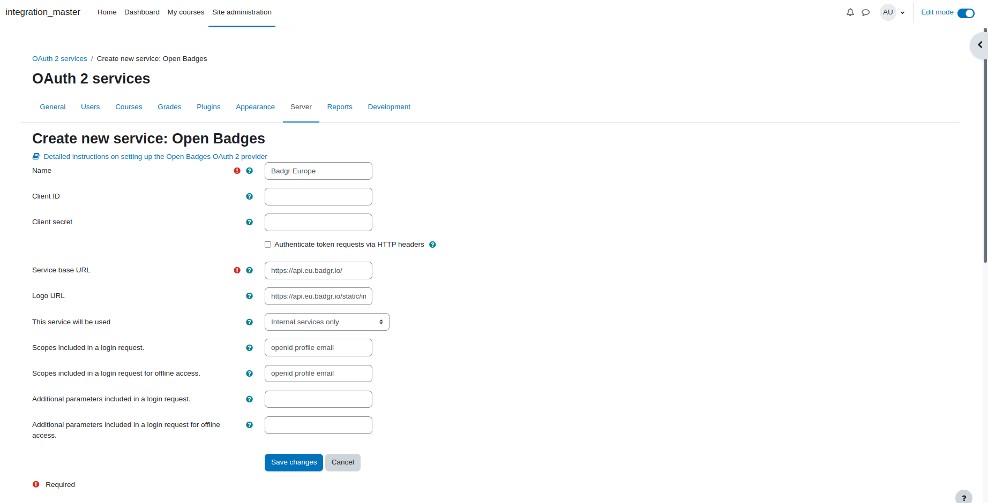Focus the Client ID input field
The width and height of the screenshot is (988, 503).
[x=318, y=197]
